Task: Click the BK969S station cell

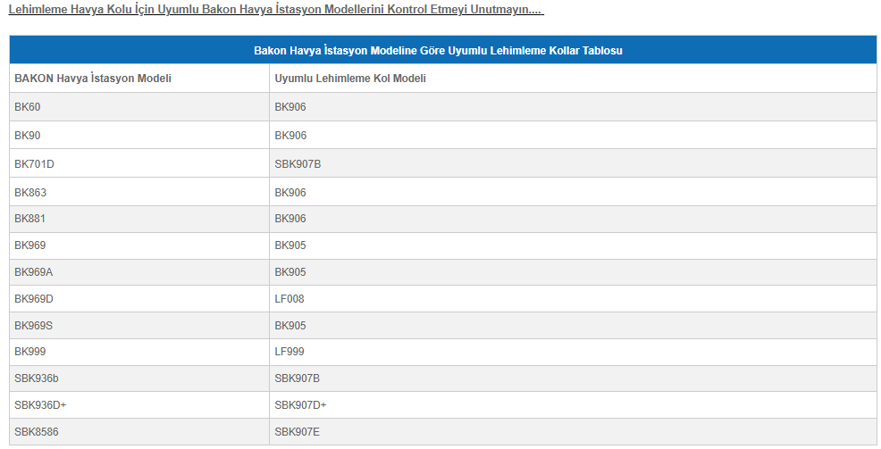Action: pos(34,326)
